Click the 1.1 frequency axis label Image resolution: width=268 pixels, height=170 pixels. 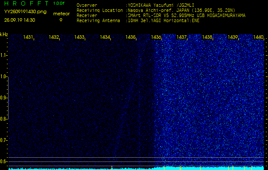3,55
